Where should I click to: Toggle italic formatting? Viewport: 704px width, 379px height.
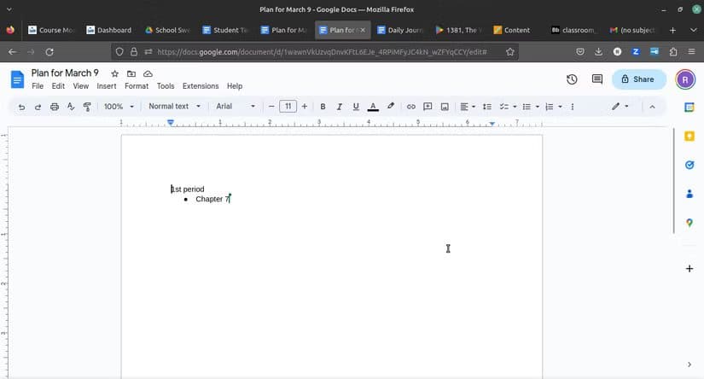pyautogui.click(x=339, y=107)
